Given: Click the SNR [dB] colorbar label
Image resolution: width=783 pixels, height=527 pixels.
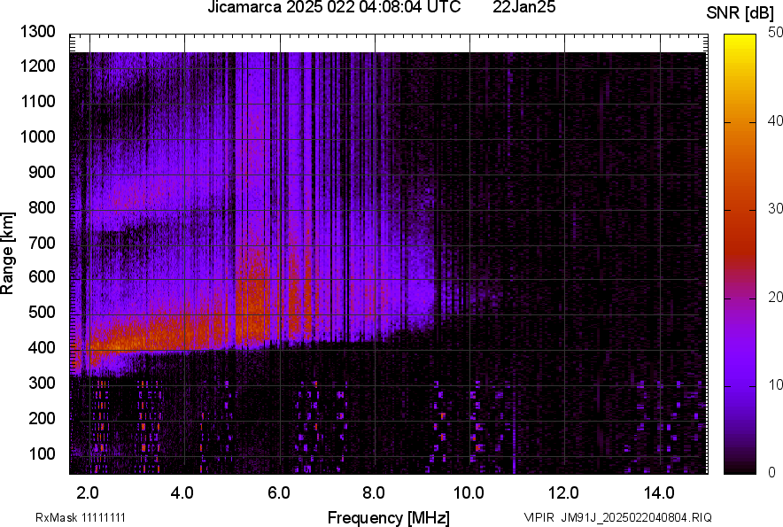Looking at the screenshot, I should (740, 12).
